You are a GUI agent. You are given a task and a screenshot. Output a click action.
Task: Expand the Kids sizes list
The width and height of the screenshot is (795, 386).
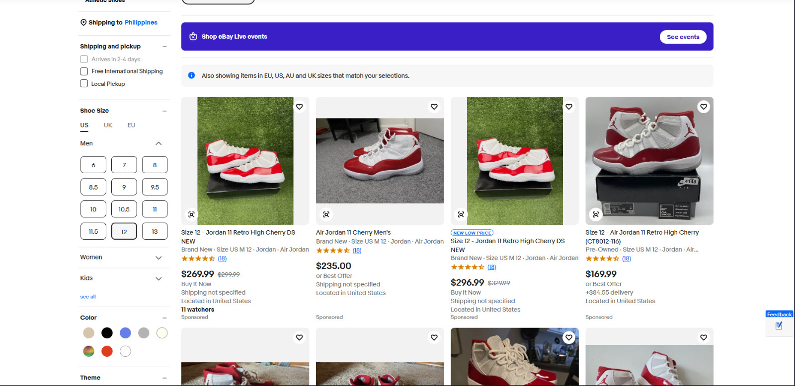[x=159, y=278]
